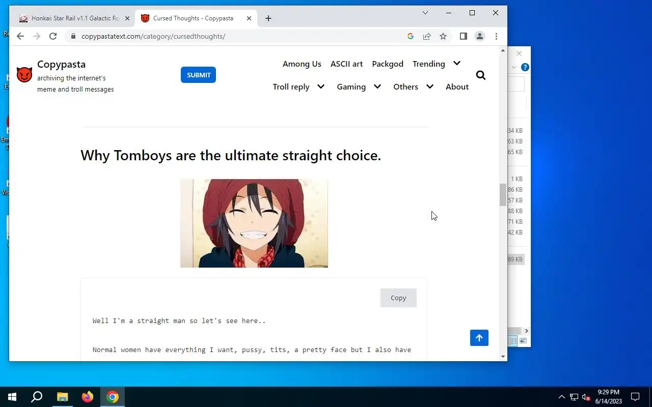Click the blue SUBMIT button
The image size is (652, 407).
pyautogui.click(x=198, y=75)
